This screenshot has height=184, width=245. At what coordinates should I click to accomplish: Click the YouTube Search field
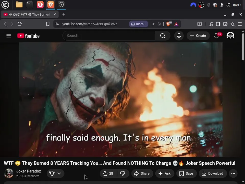109,36
